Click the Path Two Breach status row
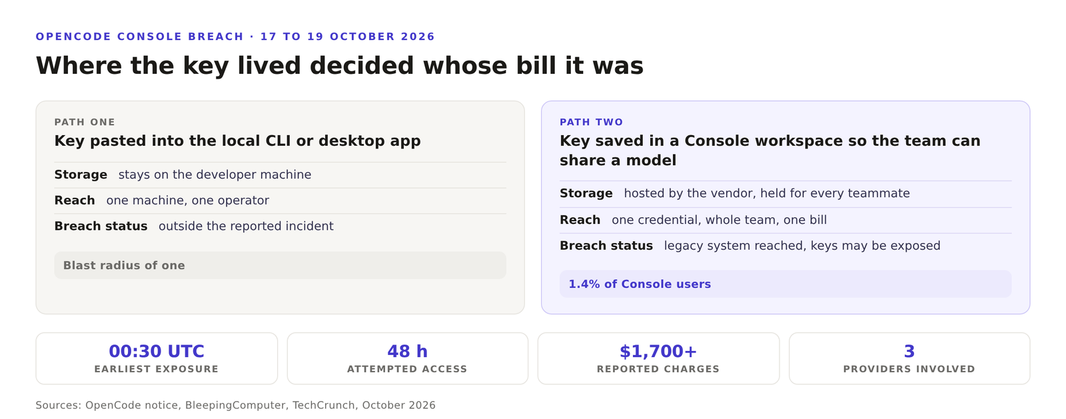 pos(786,246)
